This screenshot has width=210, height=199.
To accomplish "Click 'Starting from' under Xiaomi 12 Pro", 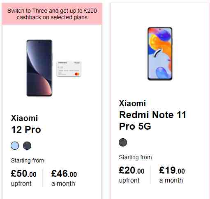I will (28, 160).
